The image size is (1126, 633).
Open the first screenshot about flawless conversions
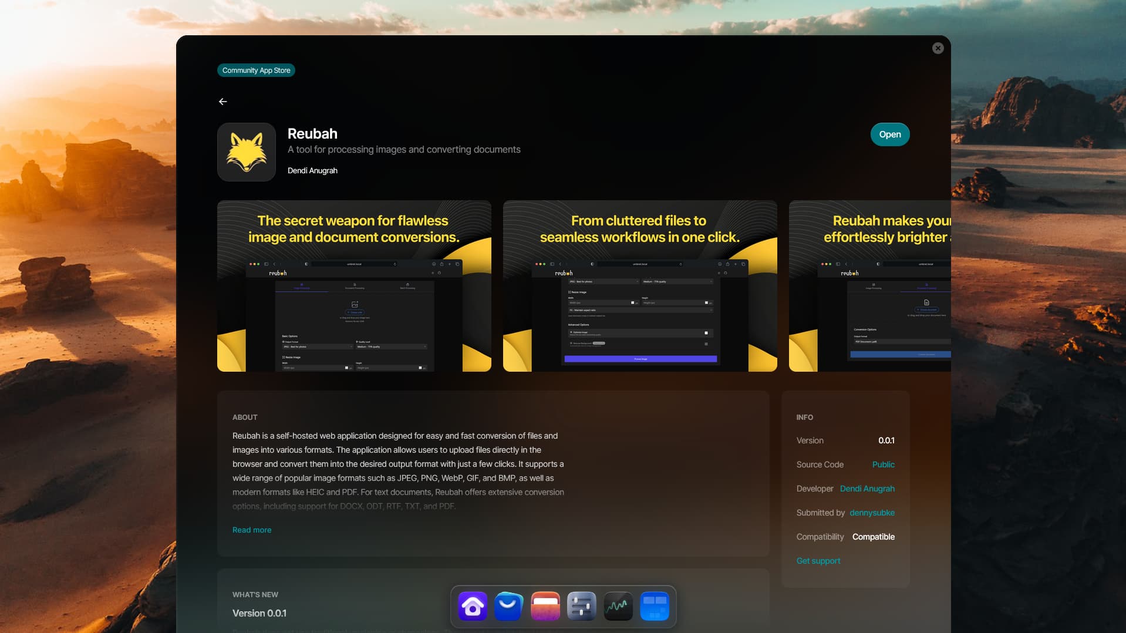(x=354, y=286)
